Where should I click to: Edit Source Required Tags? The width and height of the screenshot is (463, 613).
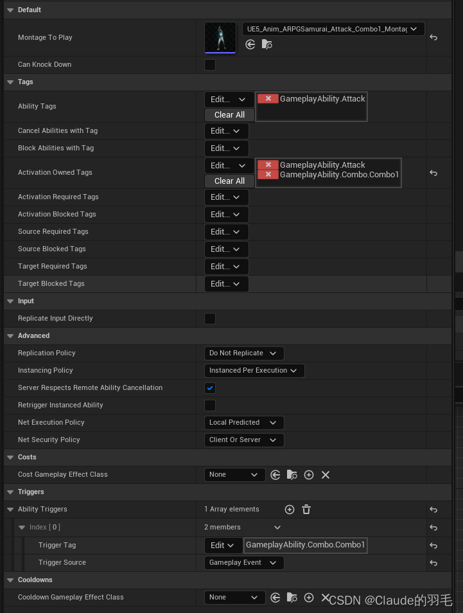click(x=226, y=232)
